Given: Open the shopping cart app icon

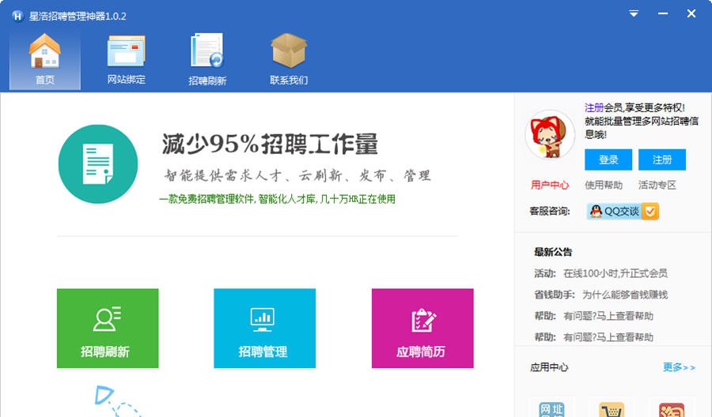Looking at the screenshot, I should 612,409.
